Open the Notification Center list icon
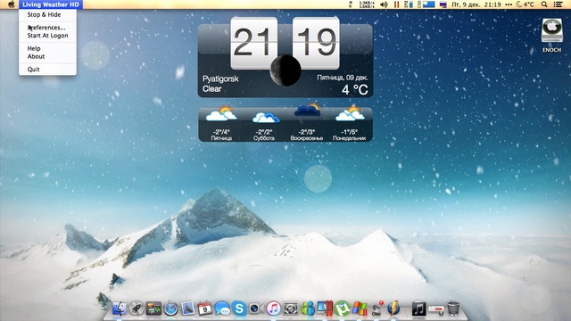The image size is (571, 321). point(558,4)
